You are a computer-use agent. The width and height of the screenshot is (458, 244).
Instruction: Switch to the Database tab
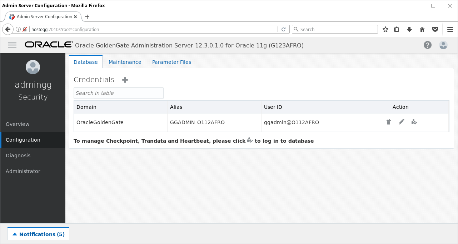tap(86, 62)
